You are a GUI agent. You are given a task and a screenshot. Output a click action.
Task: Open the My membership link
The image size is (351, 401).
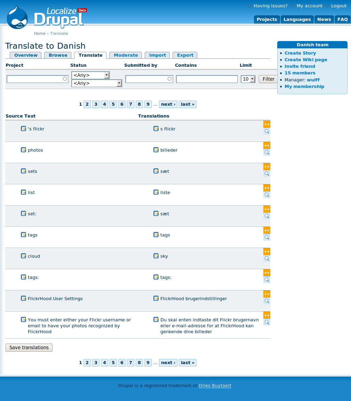[x=304, y=87]
